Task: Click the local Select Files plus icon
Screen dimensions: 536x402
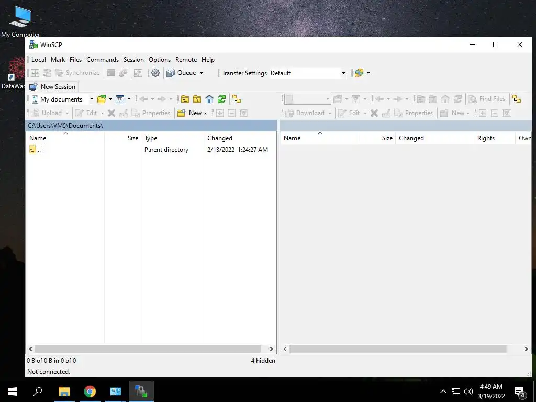Action: tap(220, 113)
